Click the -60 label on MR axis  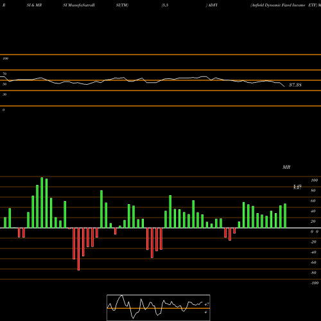(x=313, y=263)
